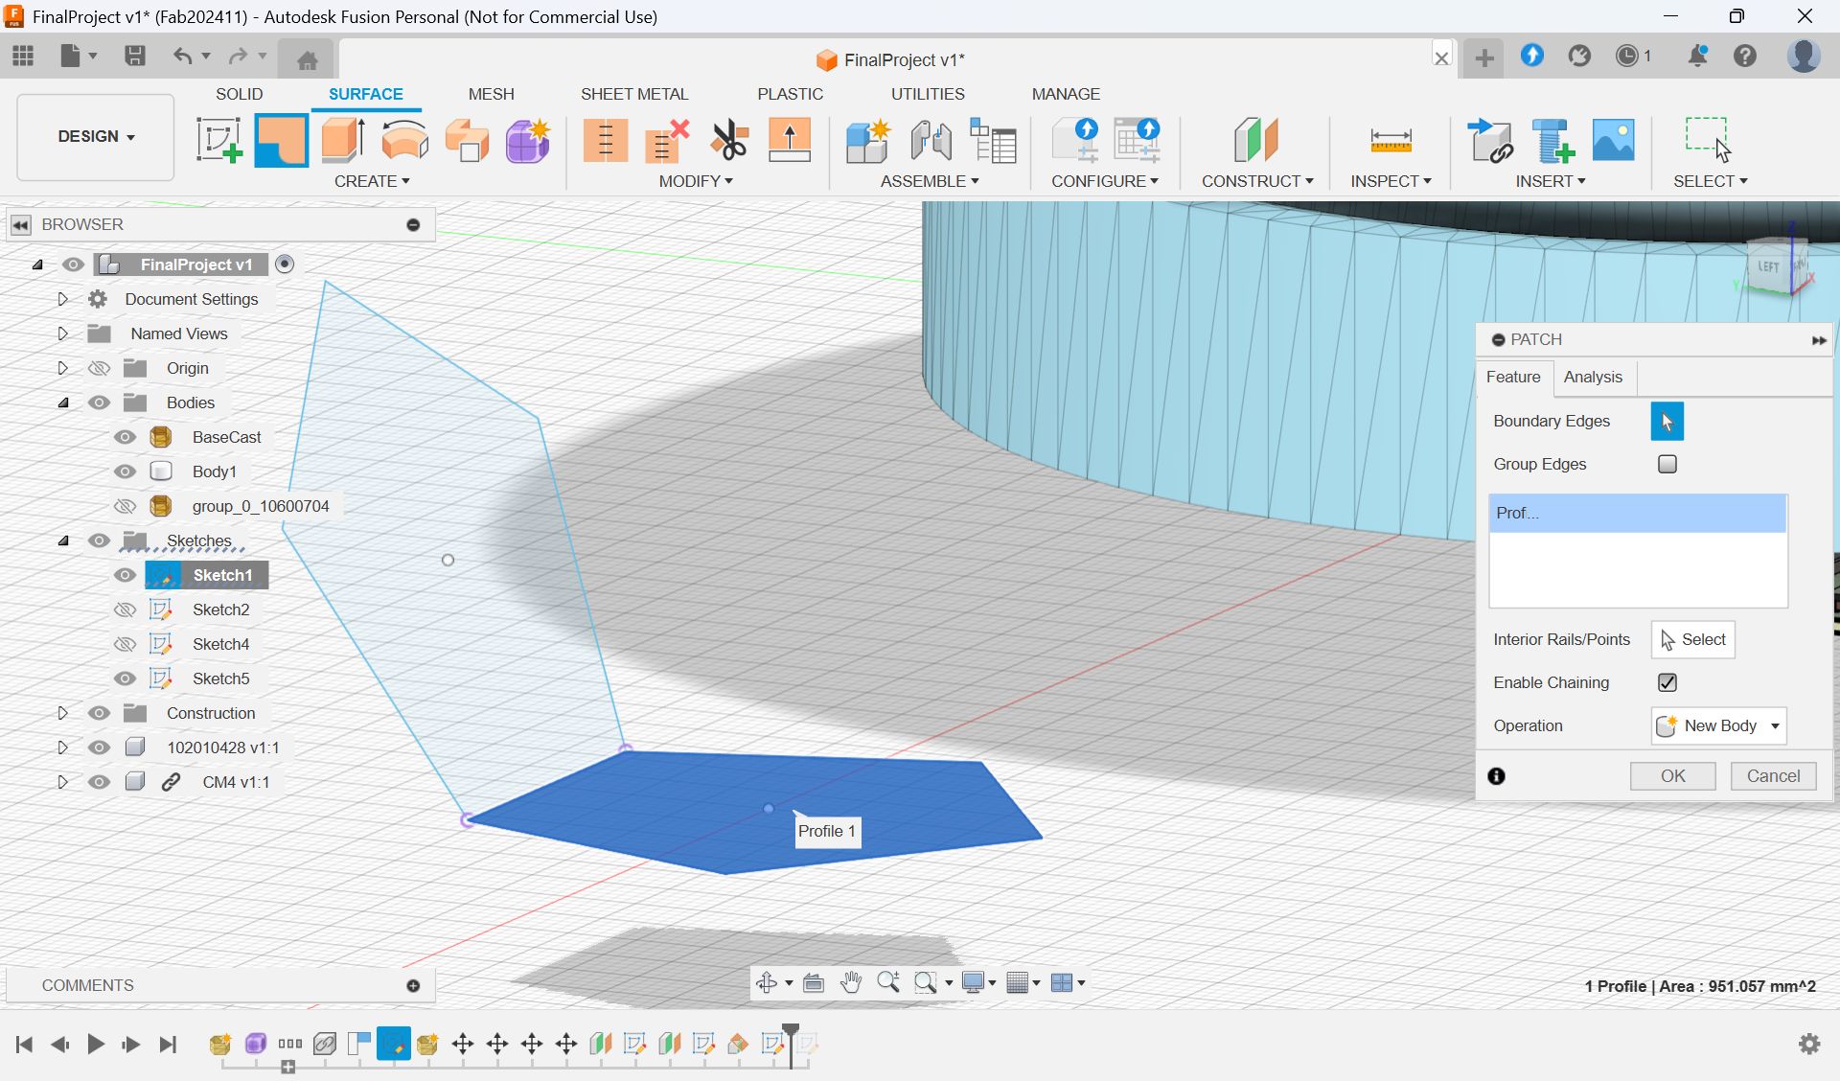Collapse the Bodies folder
Screen dimensions: 1840x1081
[x=63, y=402]
